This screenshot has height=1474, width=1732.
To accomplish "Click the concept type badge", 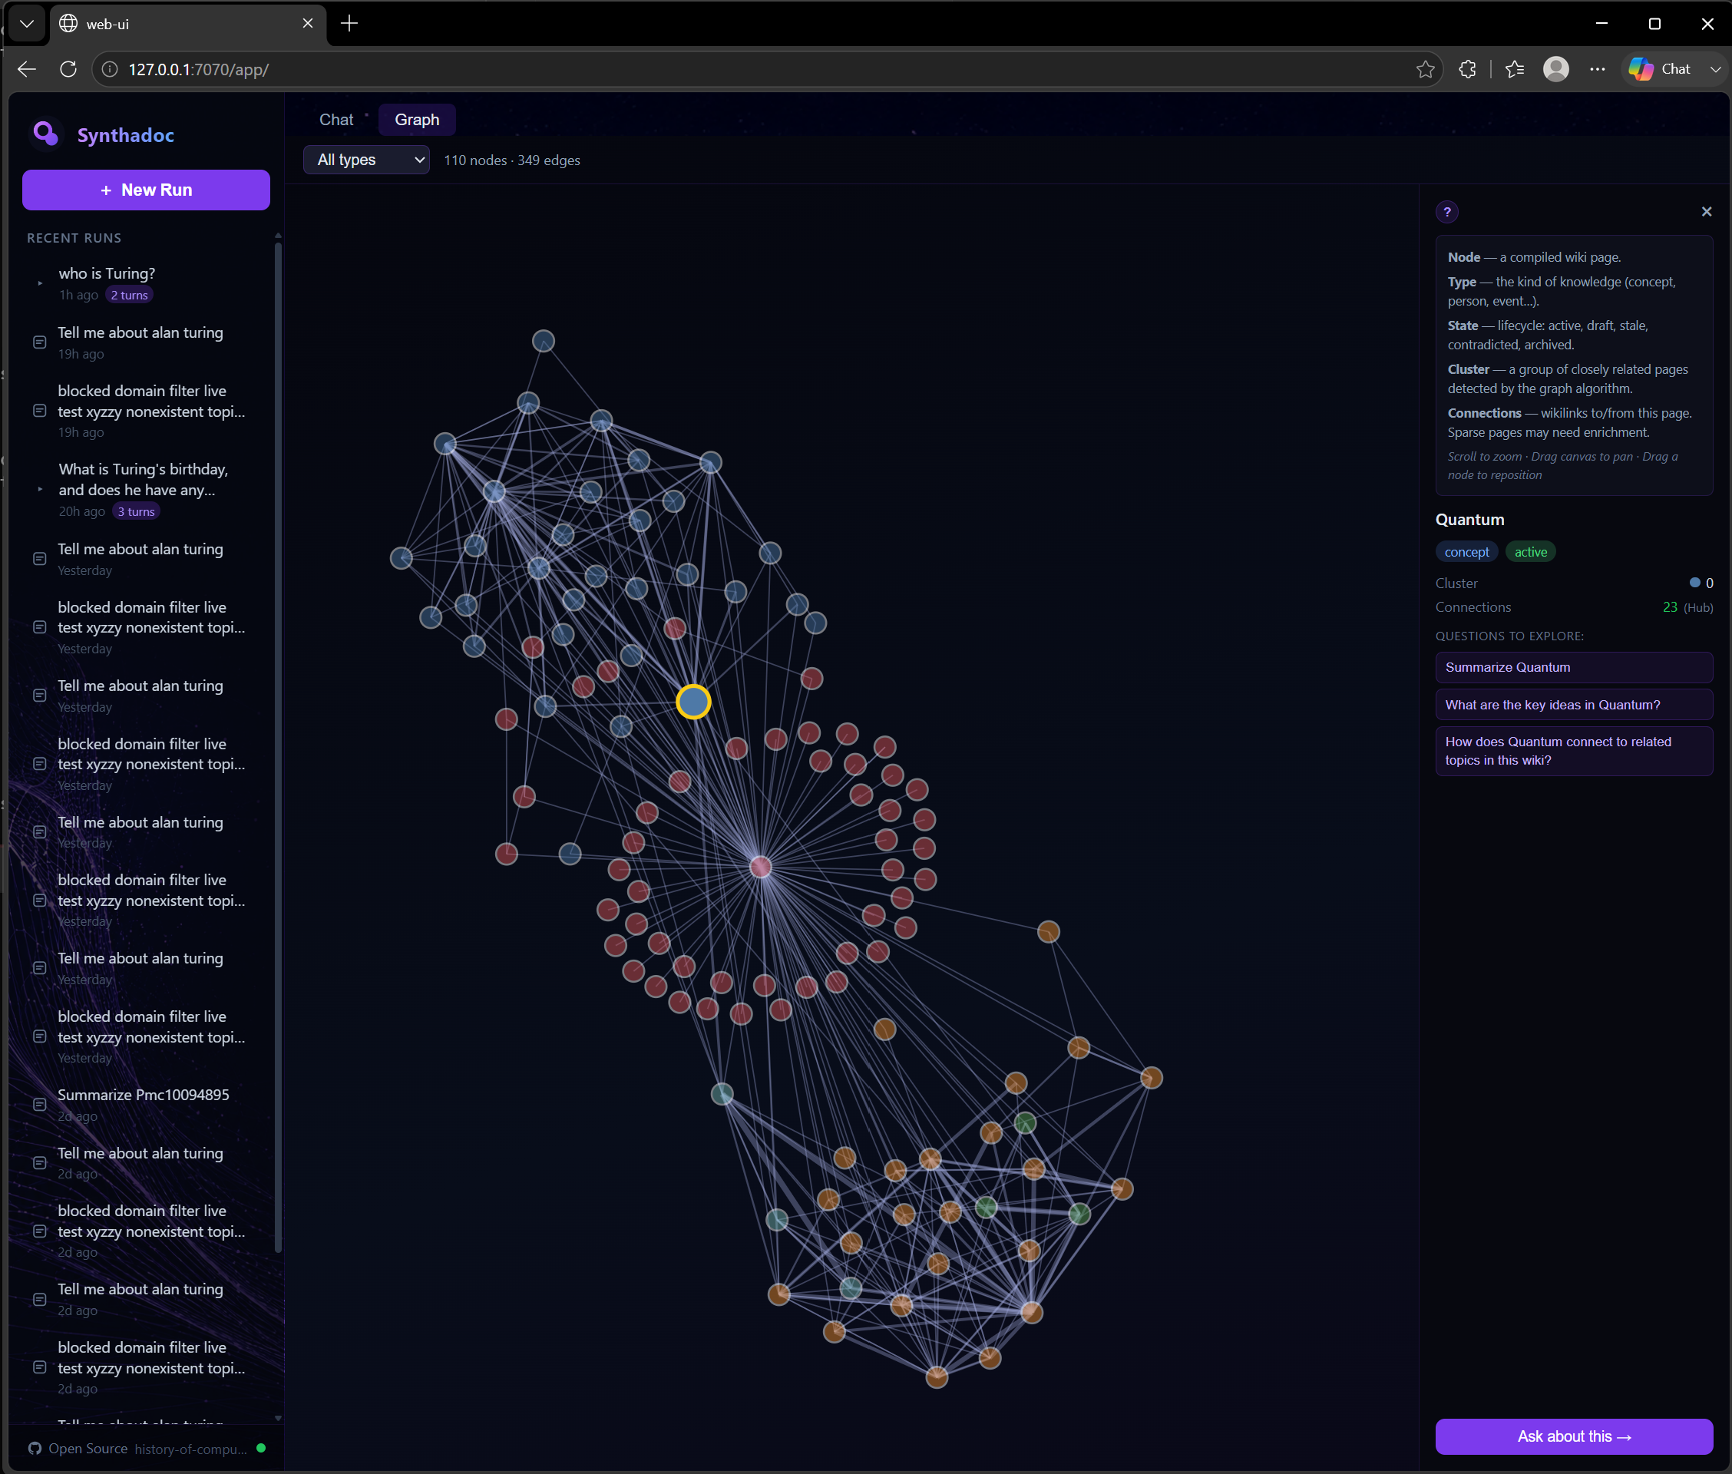I will point(1466,551).
